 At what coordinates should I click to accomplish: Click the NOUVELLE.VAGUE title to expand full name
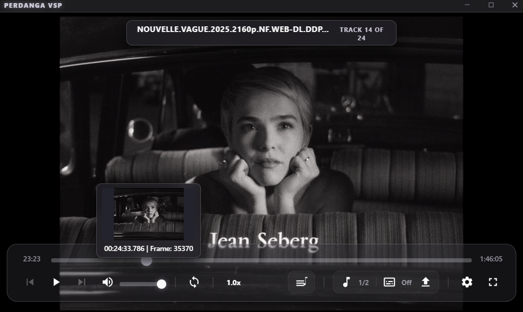(232, 29)
